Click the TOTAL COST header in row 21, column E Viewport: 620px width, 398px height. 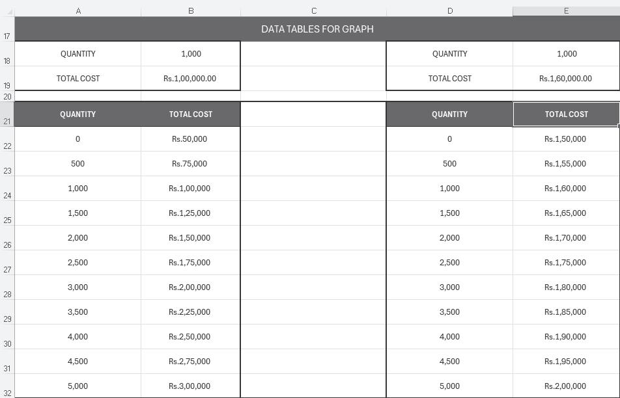tap(566, 114)
